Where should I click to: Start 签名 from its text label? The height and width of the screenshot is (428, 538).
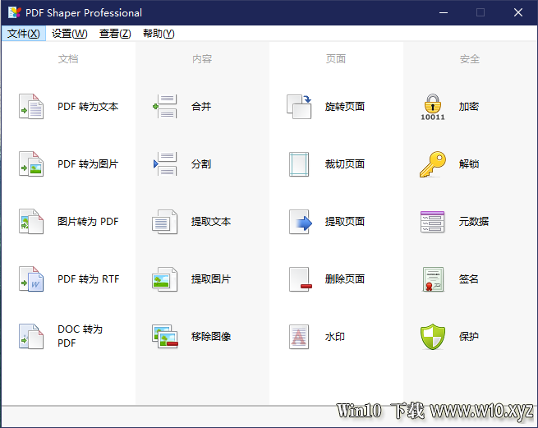pos(469,279)
